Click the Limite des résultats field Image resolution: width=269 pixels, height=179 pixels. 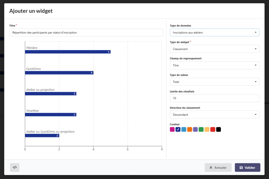[214, 98]
